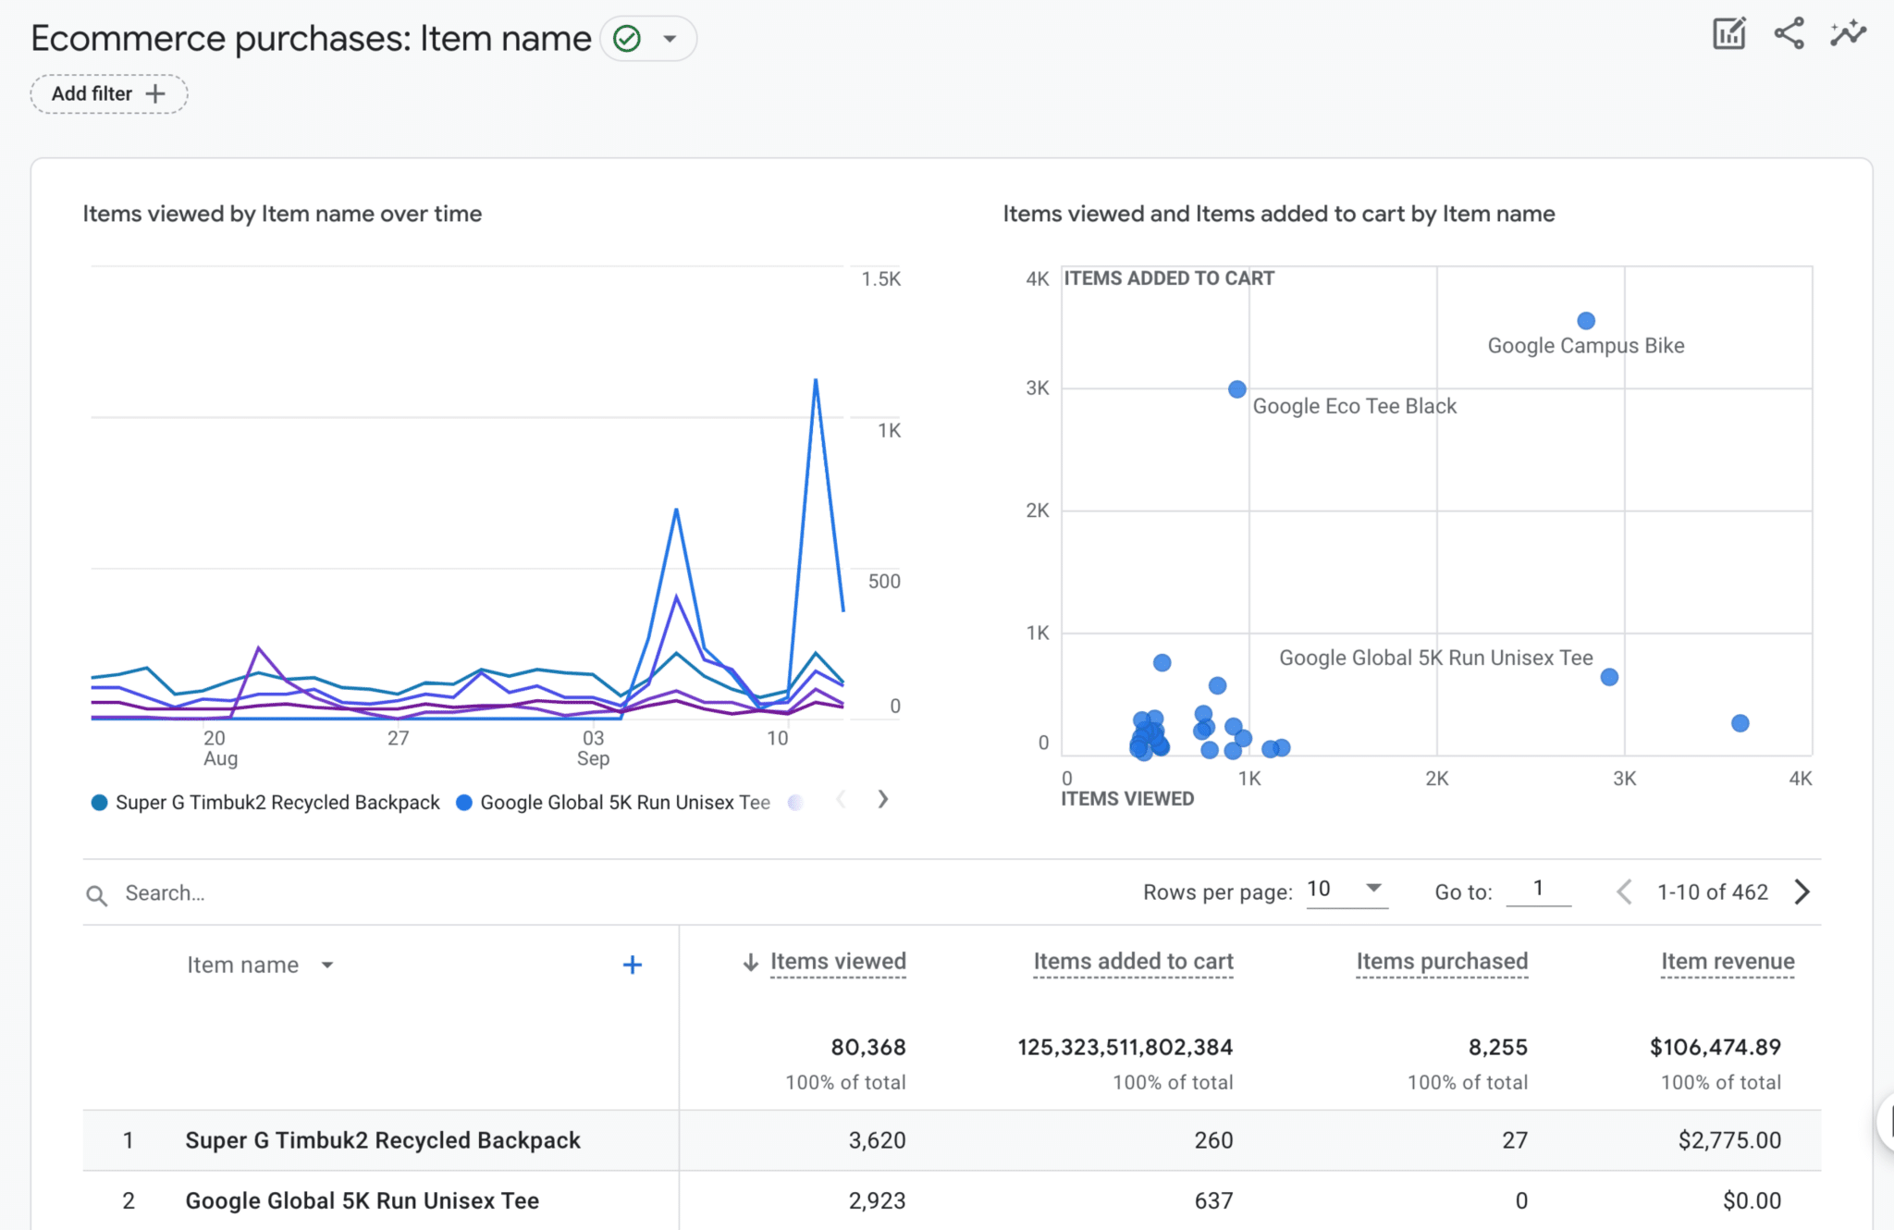Go to next table page with right arrow

[1802, 892]
